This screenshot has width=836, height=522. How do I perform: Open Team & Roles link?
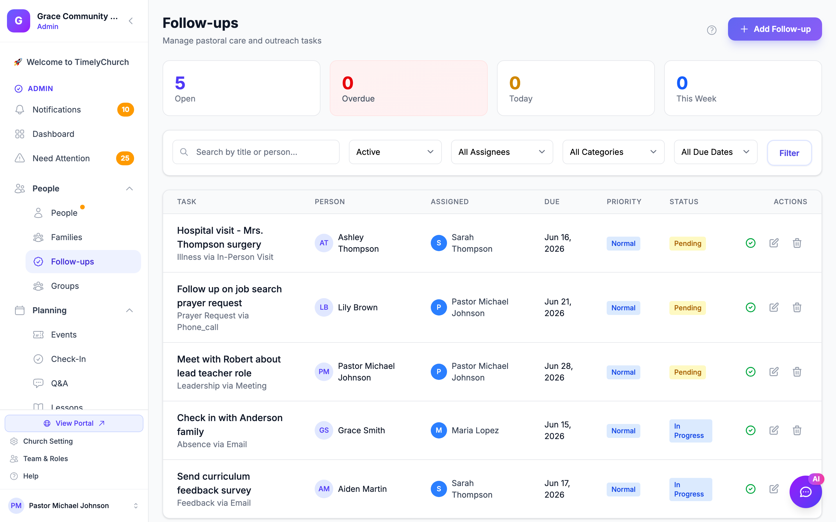point(45,458)
